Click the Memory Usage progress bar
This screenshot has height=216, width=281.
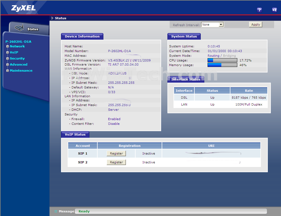coord(222,65)
